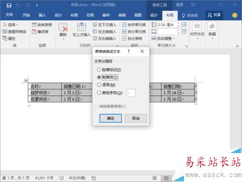
Task: Switch to the 视图 ribbon tab
Action: [138, 15]
